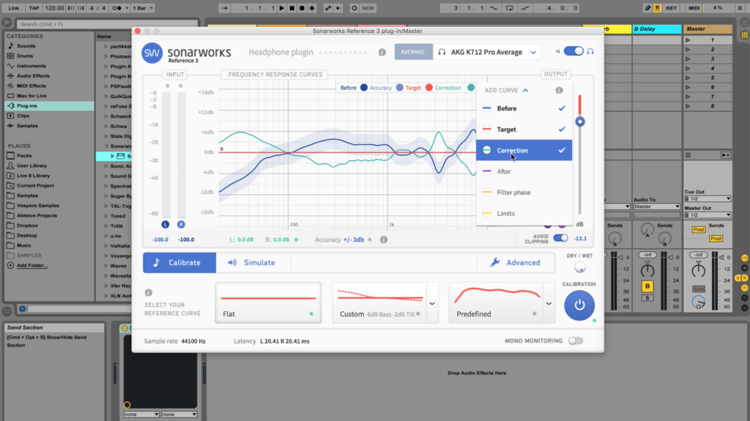Open the Cue Out 1/2 dropdown
The image size is (750, 421).
(x=707, y=199)
